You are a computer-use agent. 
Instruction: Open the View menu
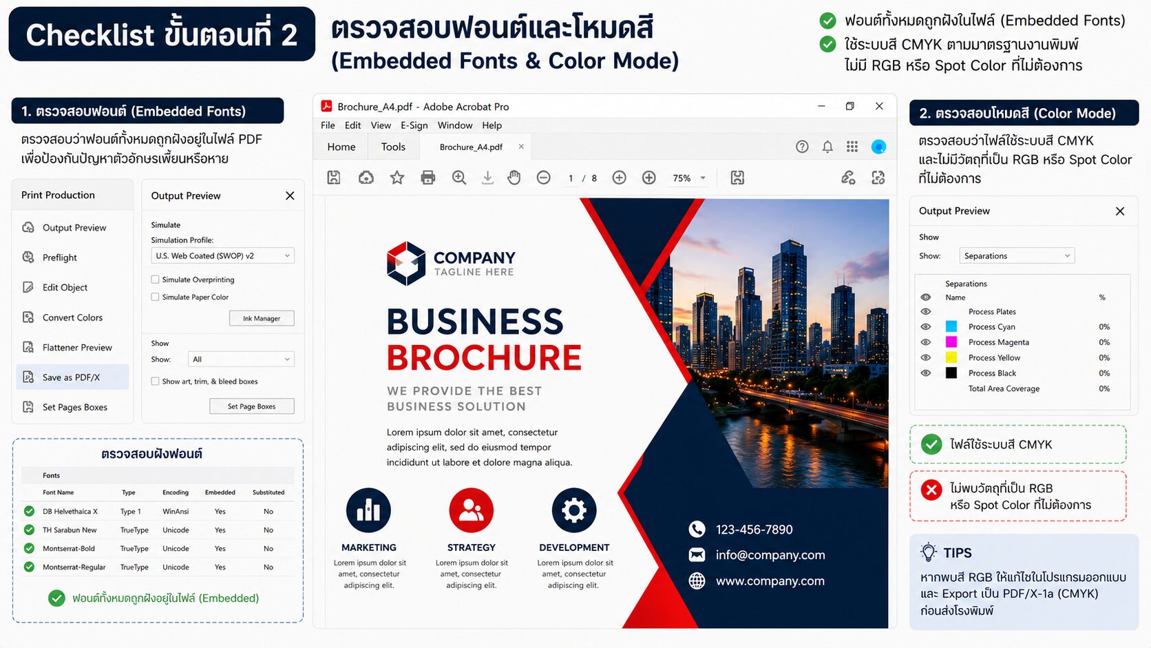(381, 125)
